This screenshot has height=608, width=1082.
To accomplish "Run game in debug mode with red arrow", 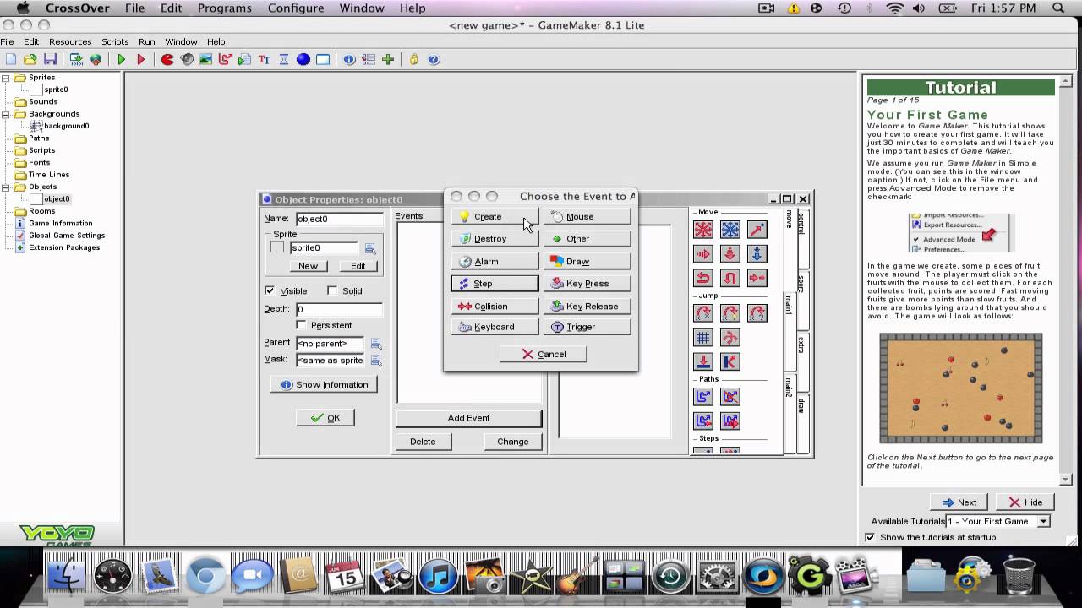I will click(141, 59).
